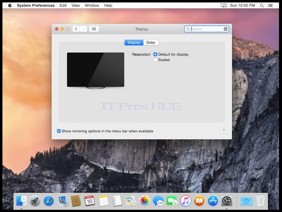Open the View menu
Image resolution: width=282 pixels, height=212 pixels.
click(76, 5)
